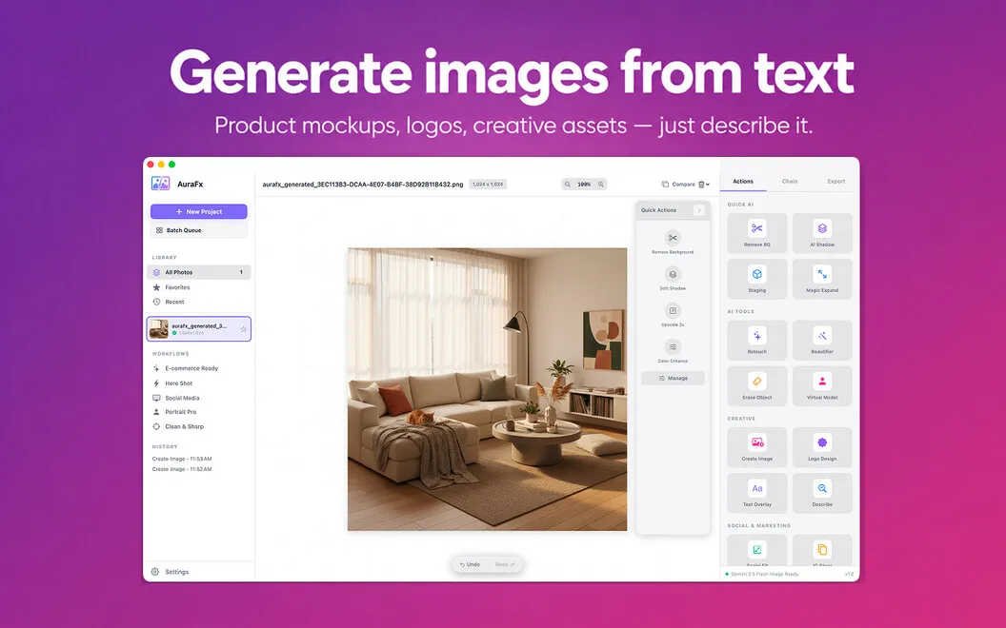The width and height of the screenshot is (1006, 628).
Task: Click the Upscale 2x quick action icon
Action: coord(673,311)
